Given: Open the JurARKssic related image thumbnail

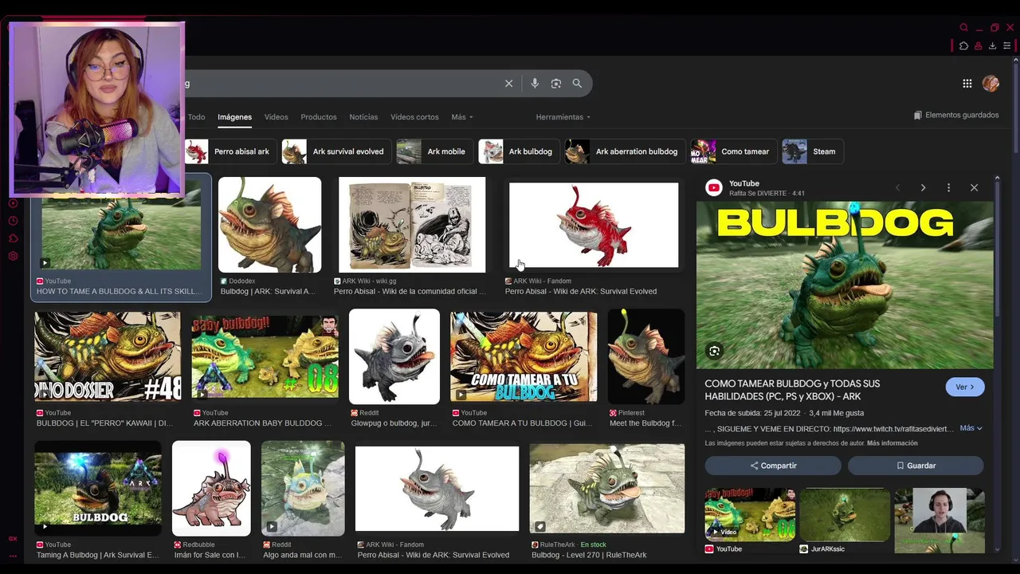Looking at the screenshot, I should point(845,514).
